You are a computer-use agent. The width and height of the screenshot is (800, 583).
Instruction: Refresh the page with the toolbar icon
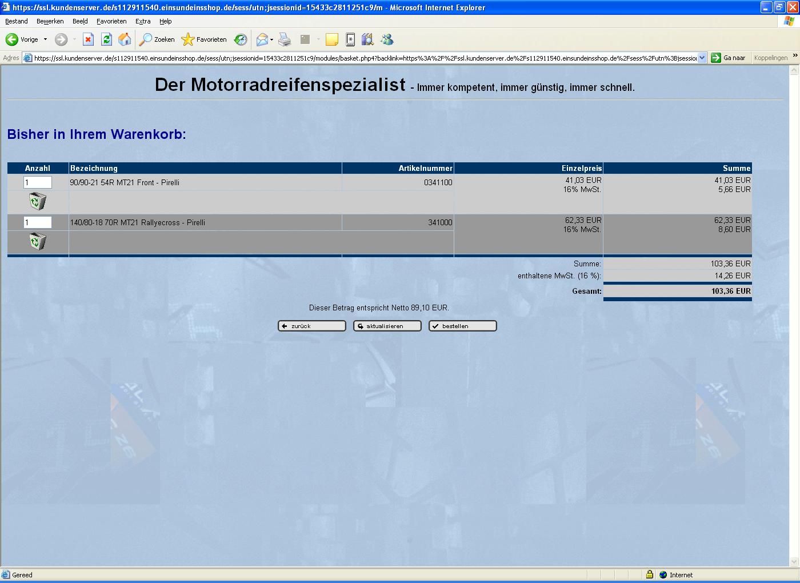click(x=106, y=39)
